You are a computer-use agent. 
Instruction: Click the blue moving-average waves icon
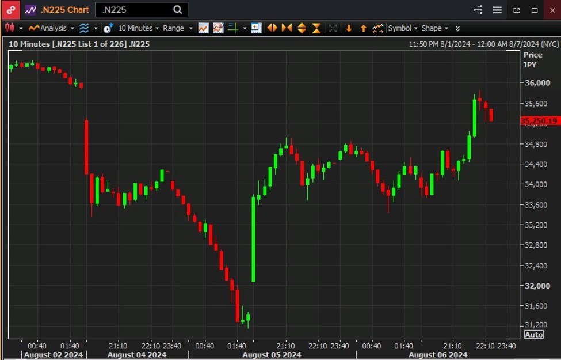pos(85,28)
